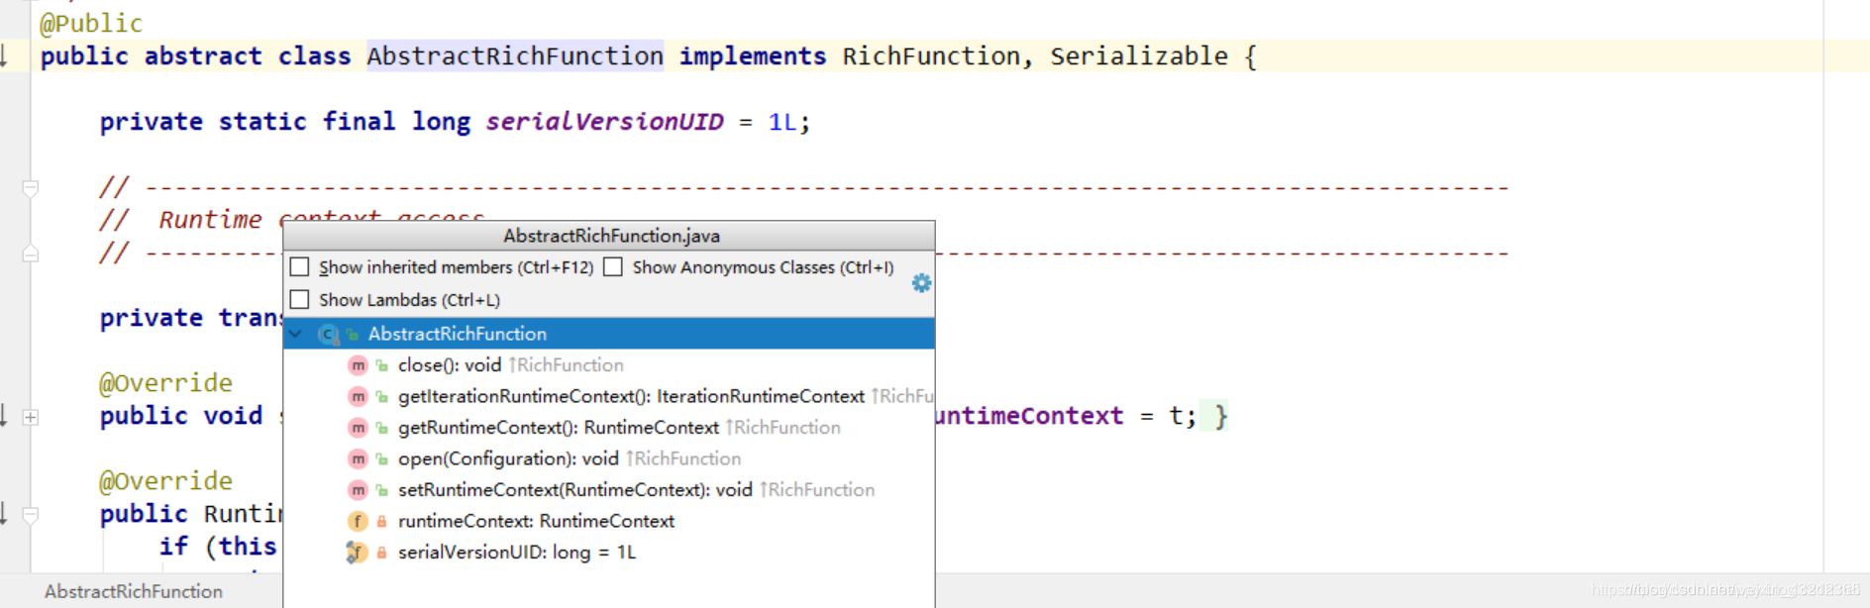
Task: Click AbstractRichFunction class name in code
Action: (x=515, y=56)
